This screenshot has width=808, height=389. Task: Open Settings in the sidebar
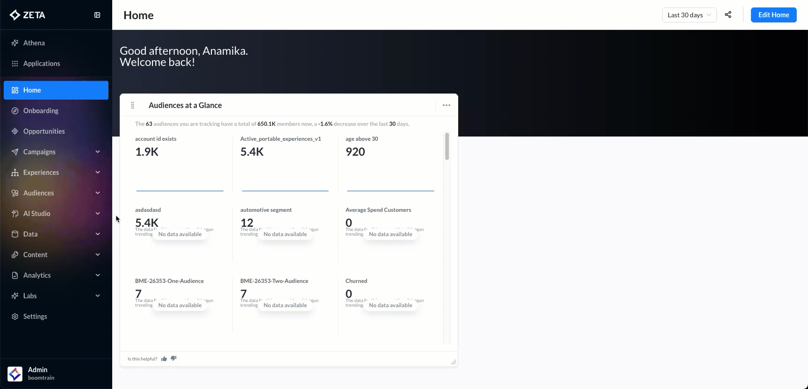tap(35, 317)
